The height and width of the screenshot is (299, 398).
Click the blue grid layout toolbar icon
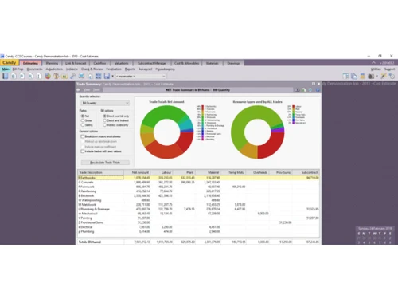[99, 76]
